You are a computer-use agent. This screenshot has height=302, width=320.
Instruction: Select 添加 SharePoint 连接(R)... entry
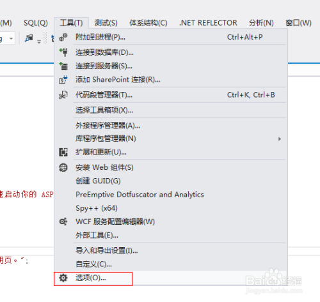[171, 80]
